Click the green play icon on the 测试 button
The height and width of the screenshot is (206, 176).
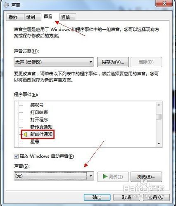tap(105, 176)
